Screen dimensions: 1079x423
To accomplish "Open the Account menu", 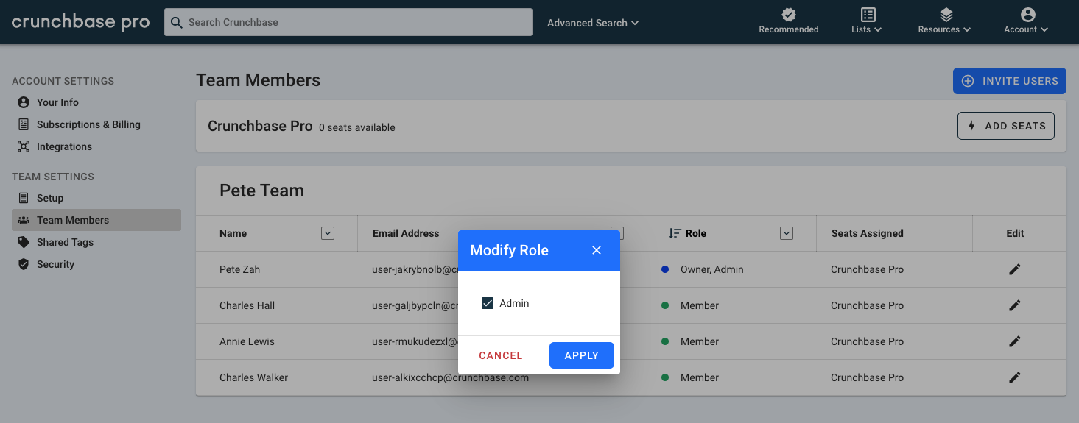I will 1026,21.
